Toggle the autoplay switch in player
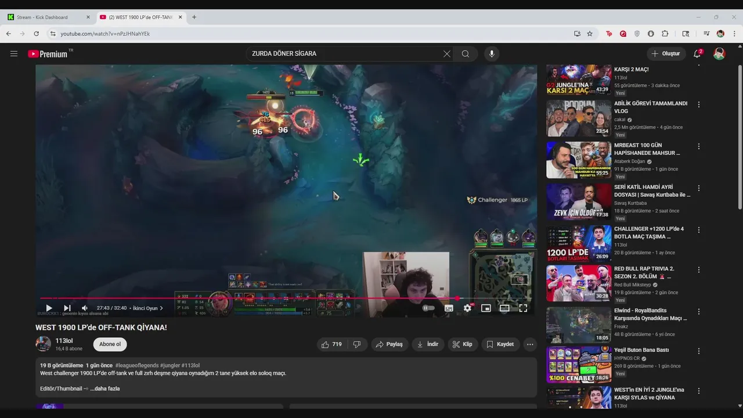This screenshot has width=743, height=418. pyautogui.click(x=428, y=308)
